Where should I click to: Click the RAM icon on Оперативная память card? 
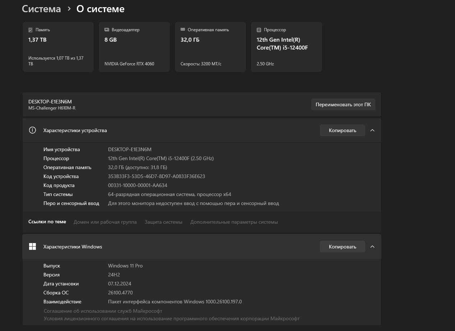click(x=183, y=30)
